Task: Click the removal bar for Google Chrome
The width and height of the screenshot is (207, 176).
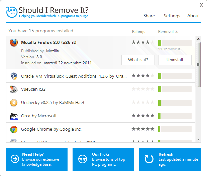Action: click(175, 129)
